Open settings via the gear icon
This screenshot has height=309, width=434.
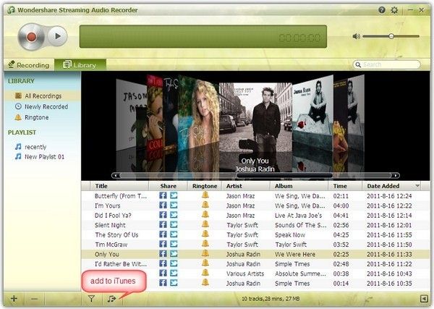tap(394, 10)
